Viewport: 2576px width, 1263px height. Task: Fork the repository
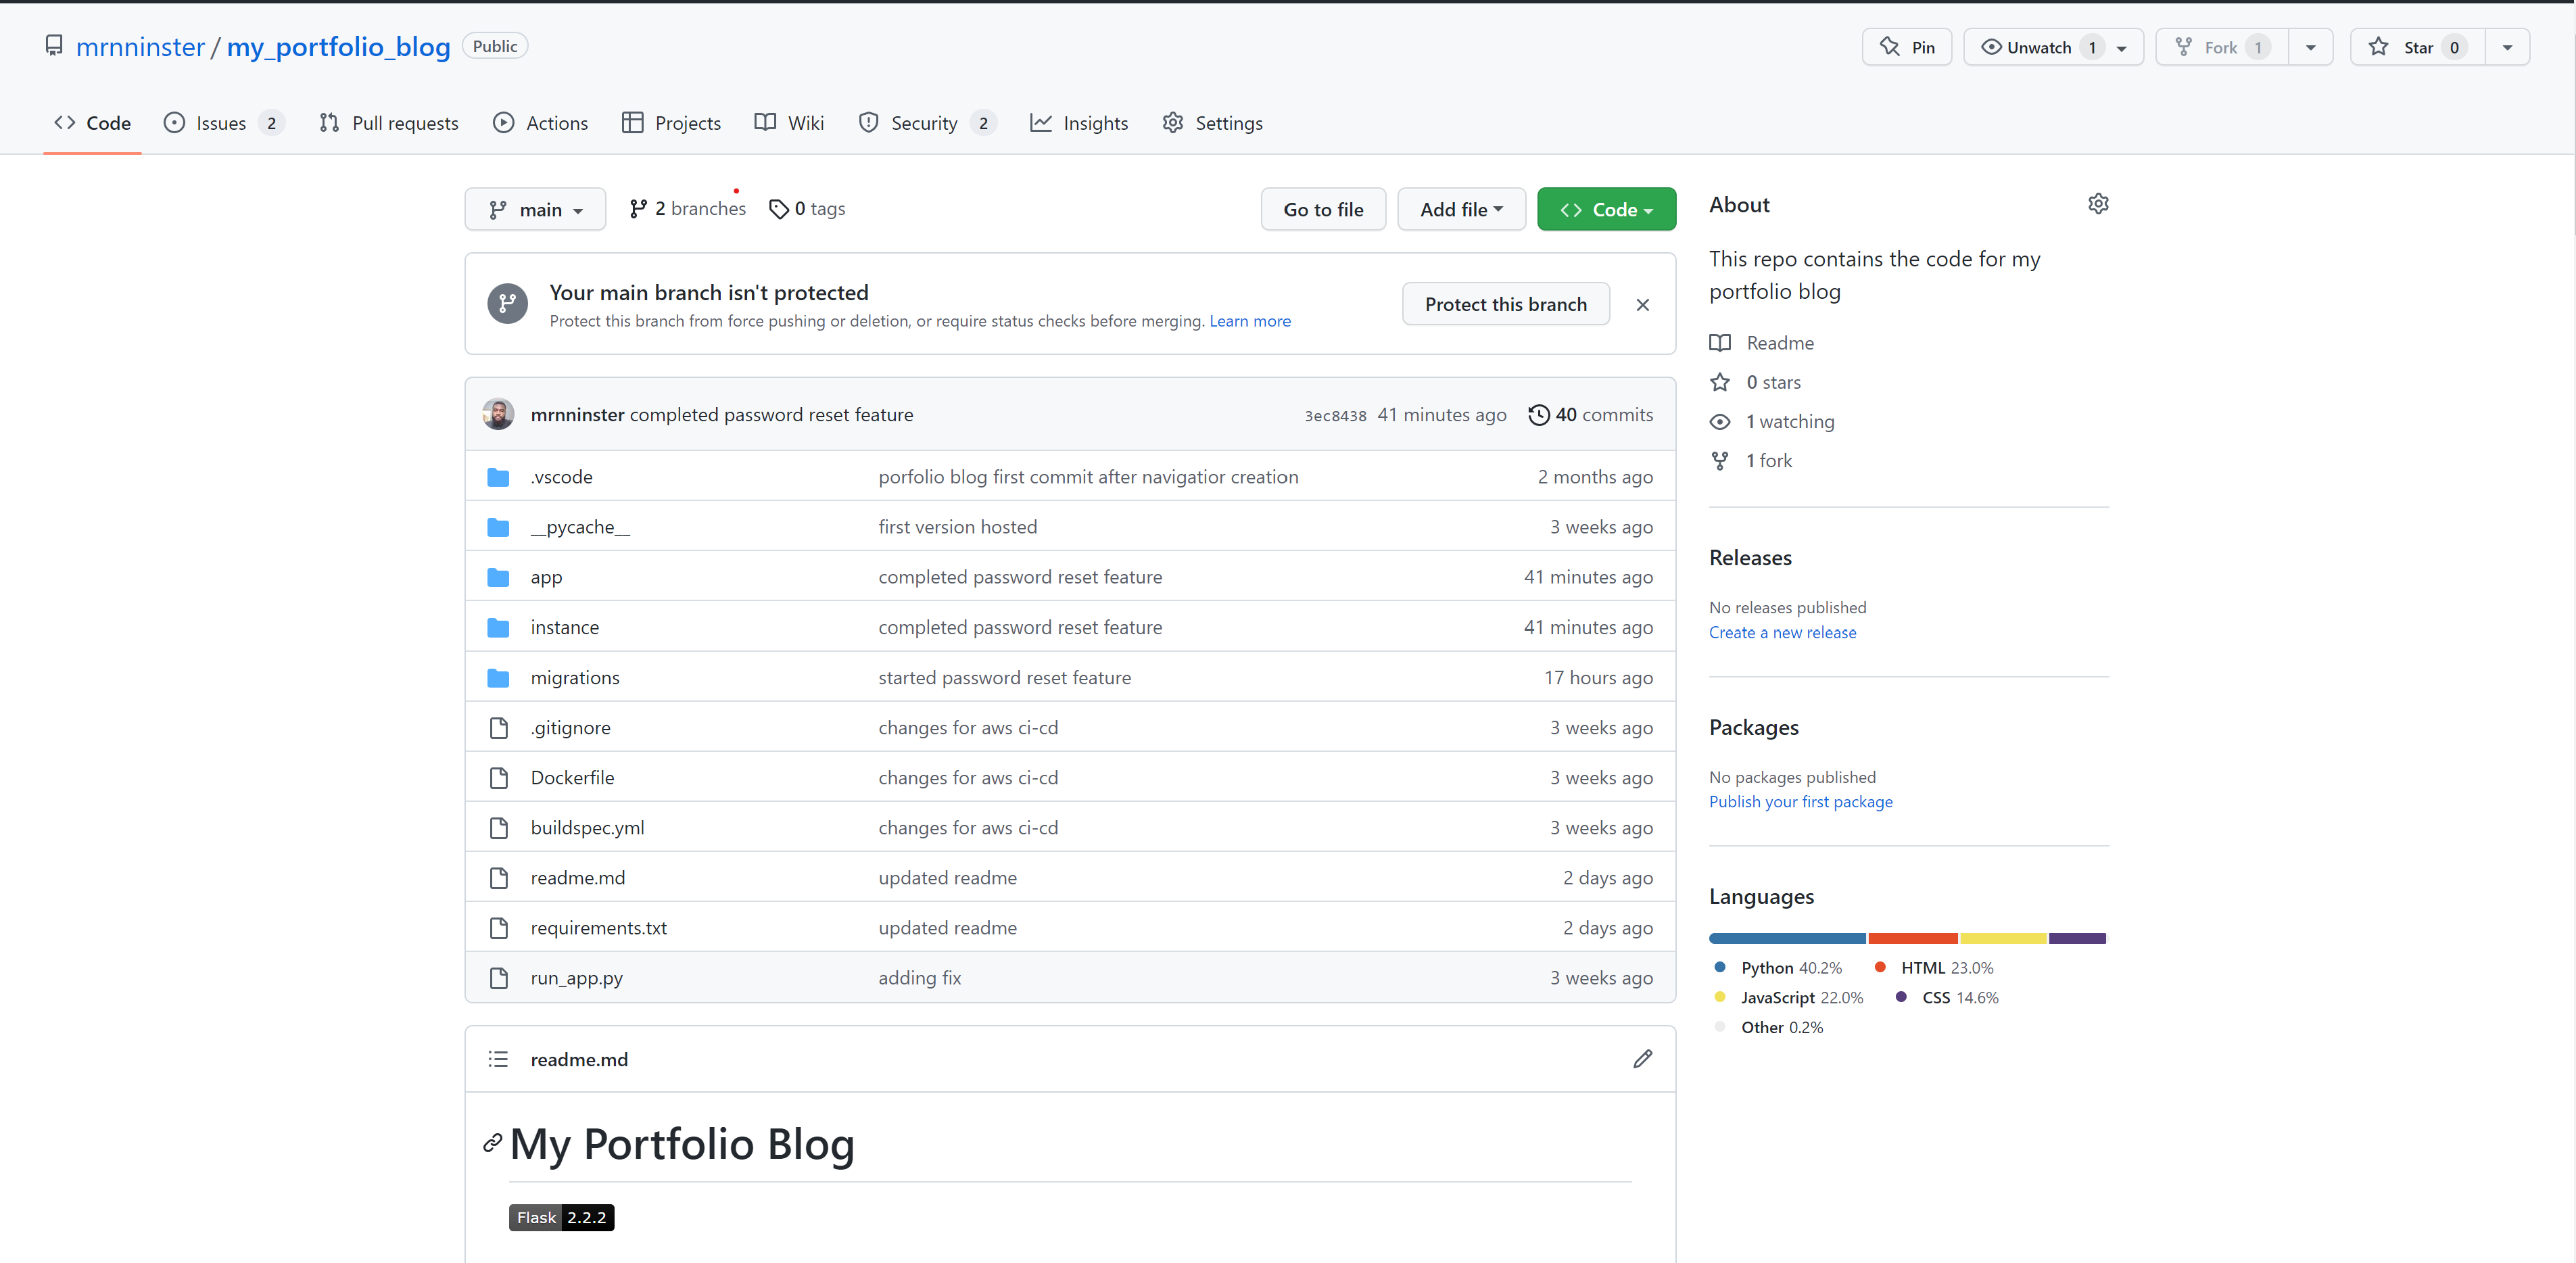coord(2222,47)
